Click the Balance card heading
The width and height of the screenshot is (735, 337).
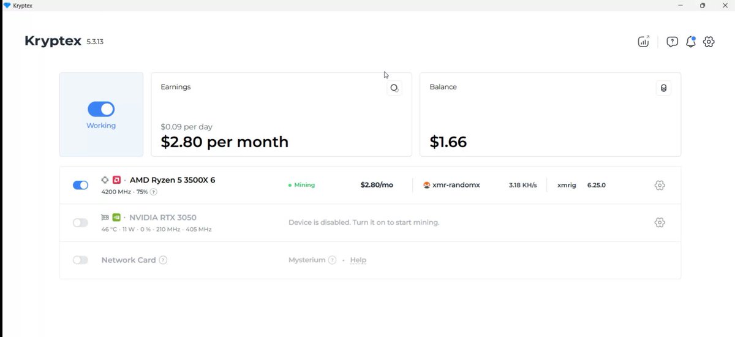(443, 87)
